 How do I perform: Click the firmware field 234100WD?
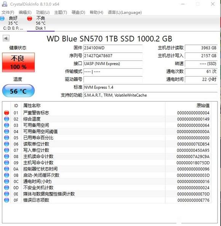tap(113, 48)
